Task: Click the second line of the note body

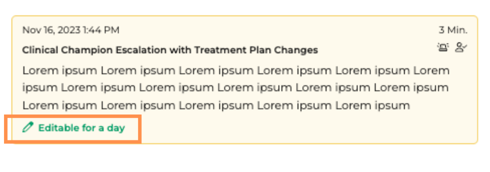Action: [236, 88]
